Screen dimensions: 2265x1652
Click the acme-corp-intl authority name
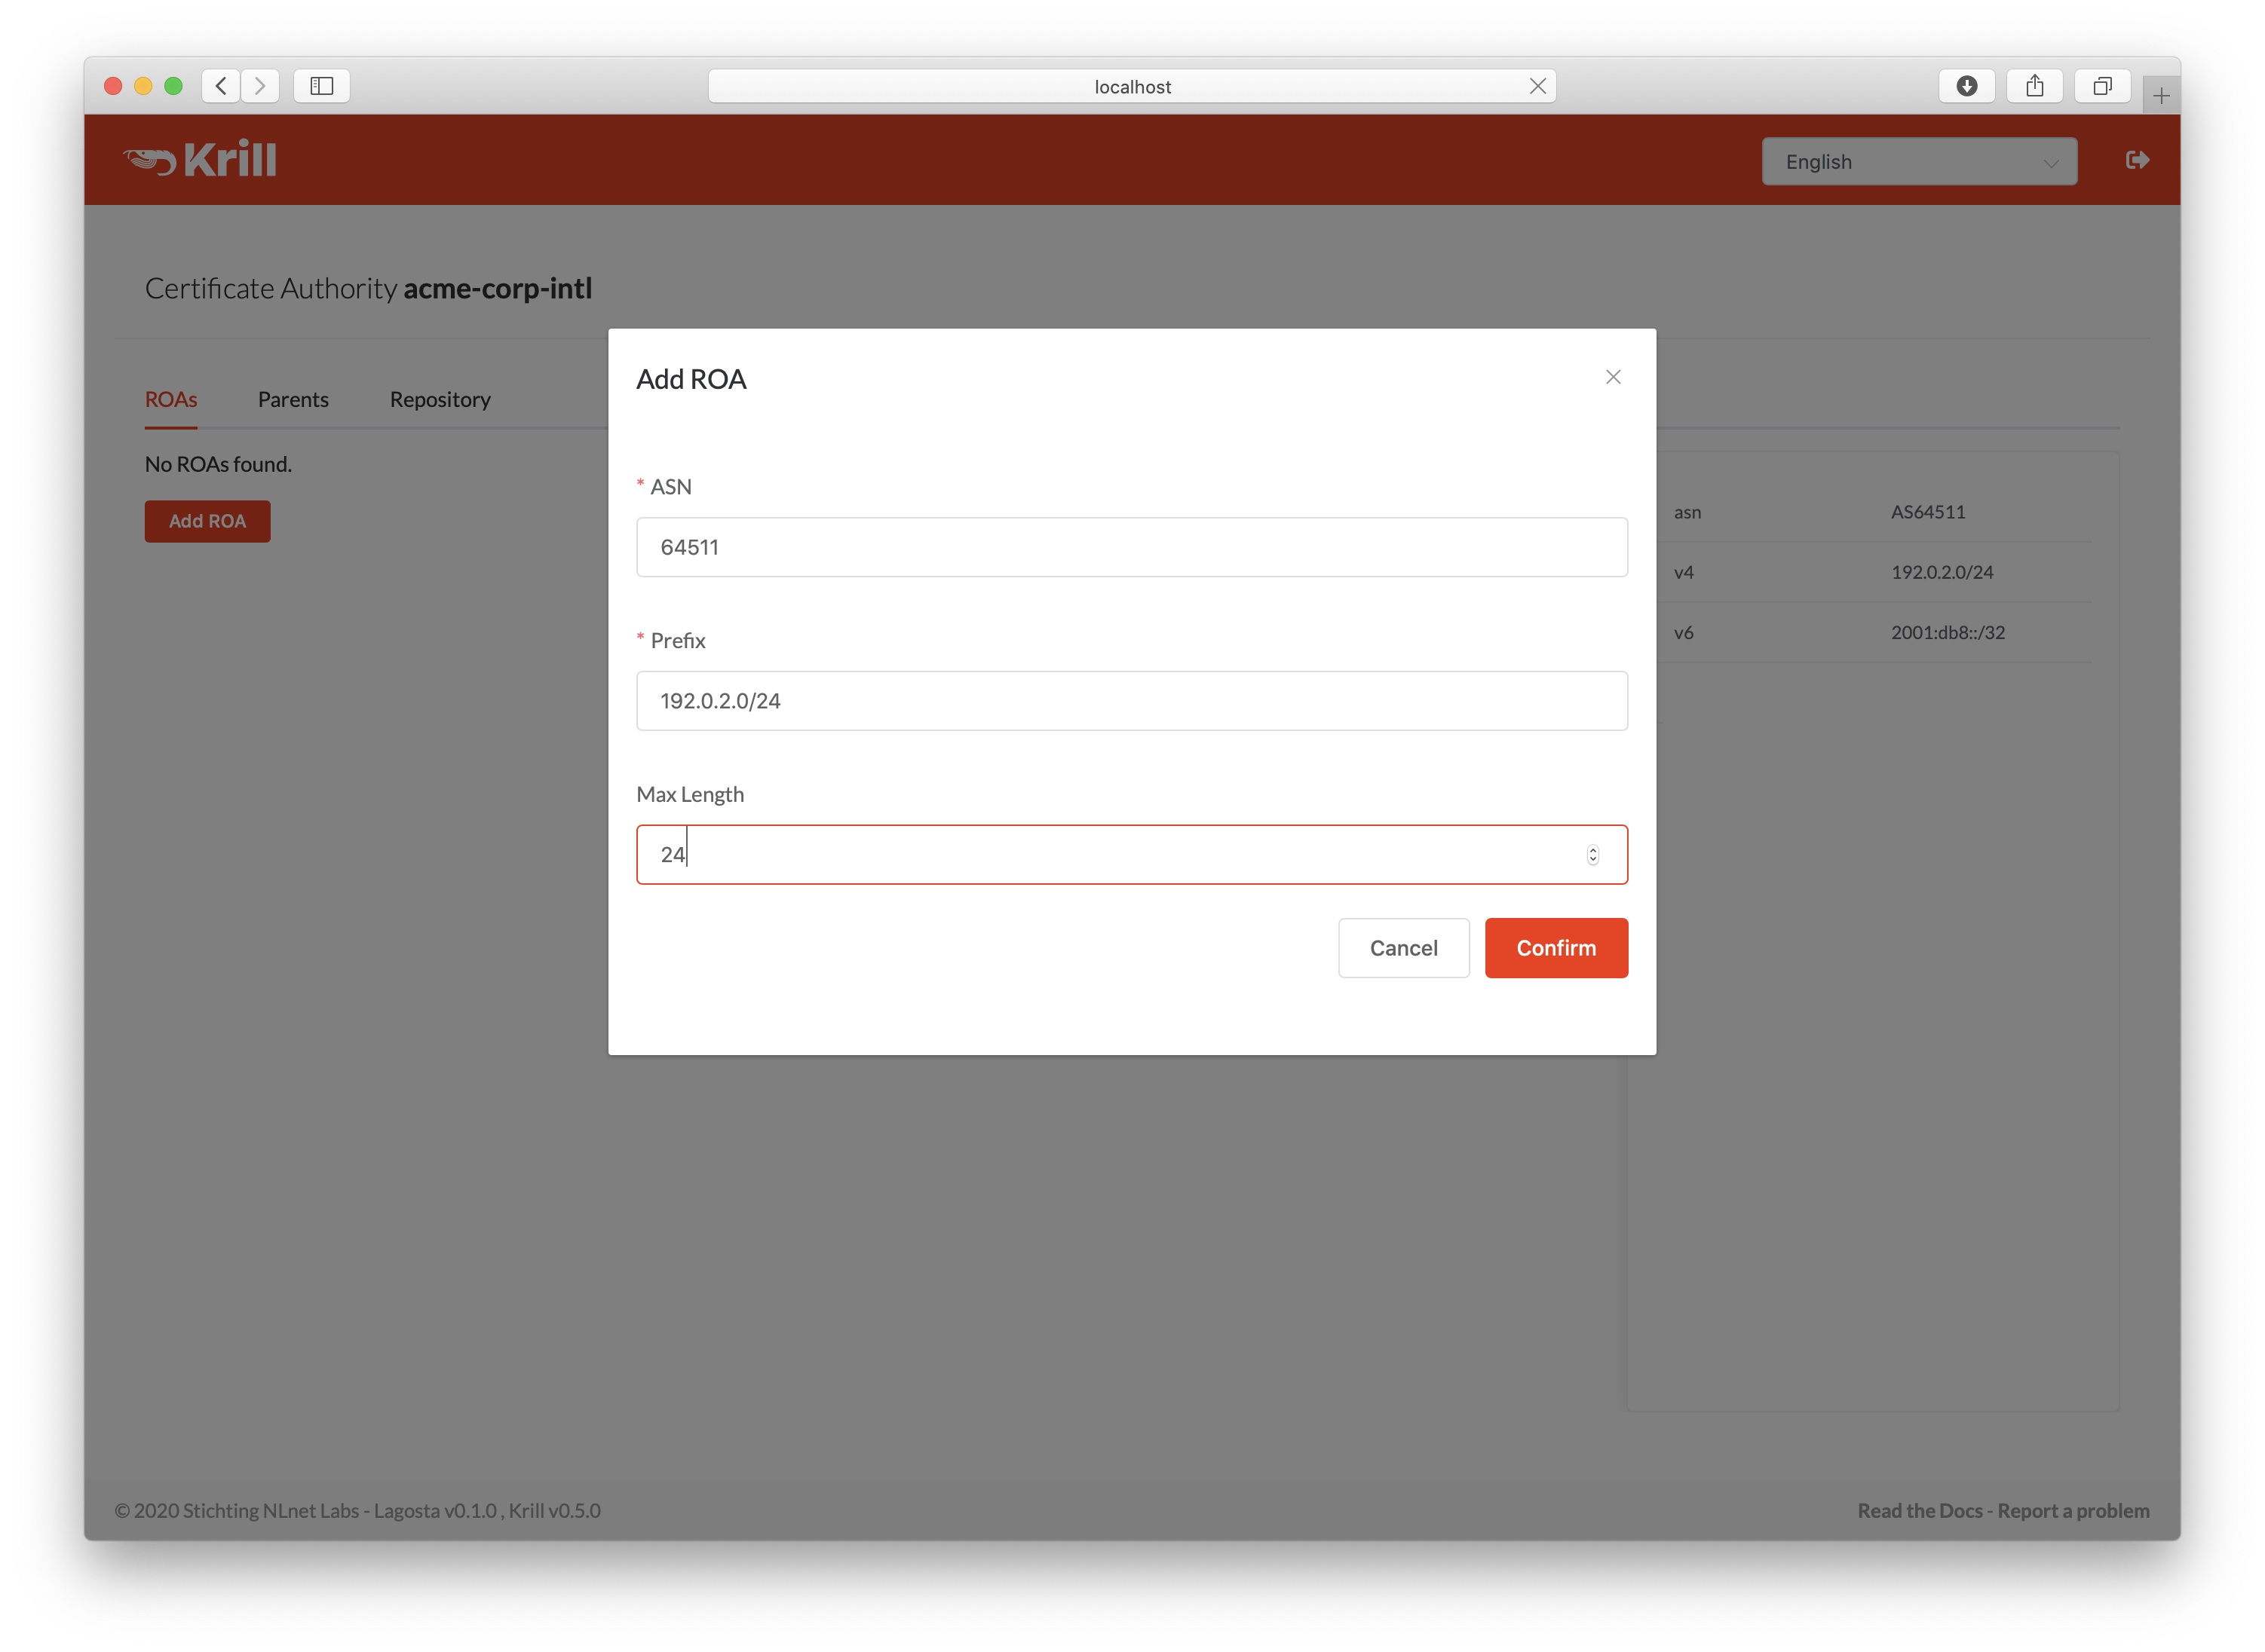(x=497, y=288)
